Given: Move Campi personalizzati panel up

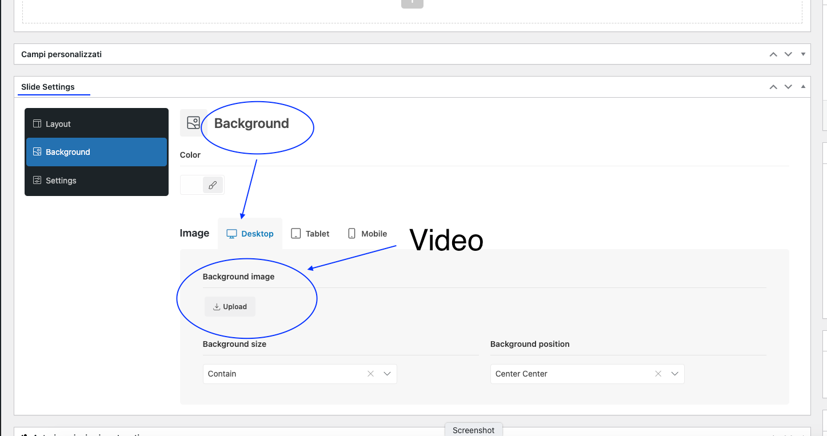Looking at the screenshot, I should click(x=773, y=54).
